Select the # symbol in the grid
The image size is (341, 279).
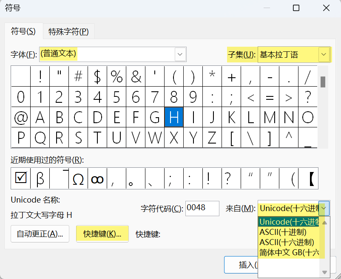[x=78, y=76]
